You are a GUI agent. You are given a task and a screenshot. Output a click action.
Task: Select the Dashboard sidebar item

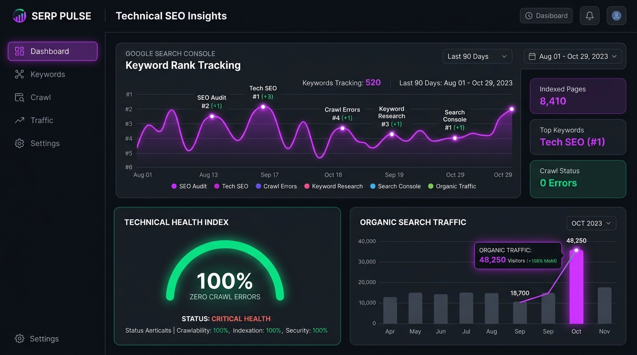[53, 51]
